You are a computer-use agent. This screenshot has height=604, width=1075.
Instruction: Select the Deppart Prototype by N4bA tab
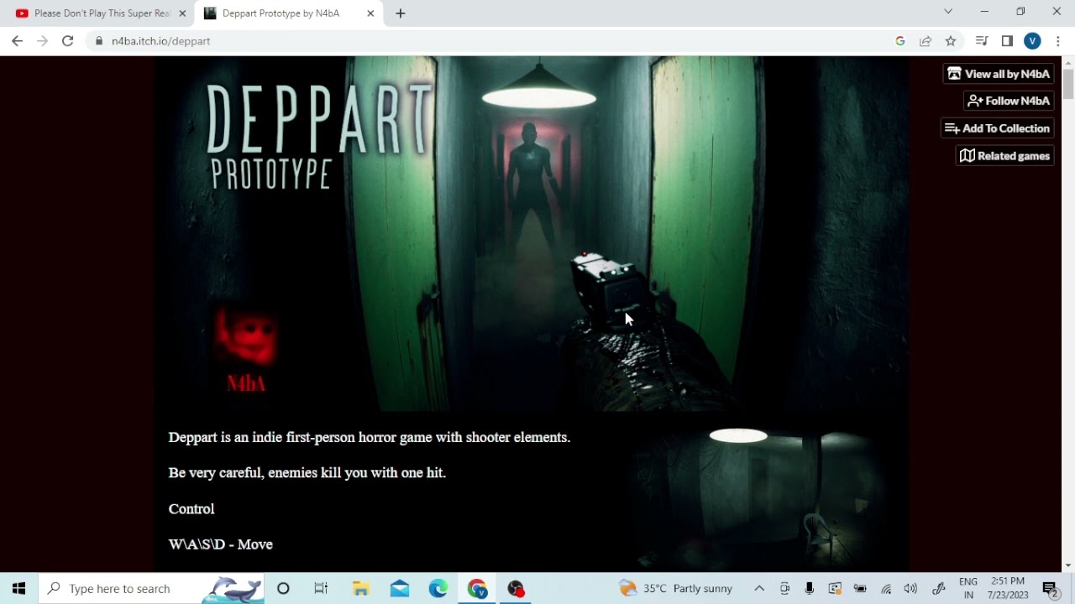[289, 13]
